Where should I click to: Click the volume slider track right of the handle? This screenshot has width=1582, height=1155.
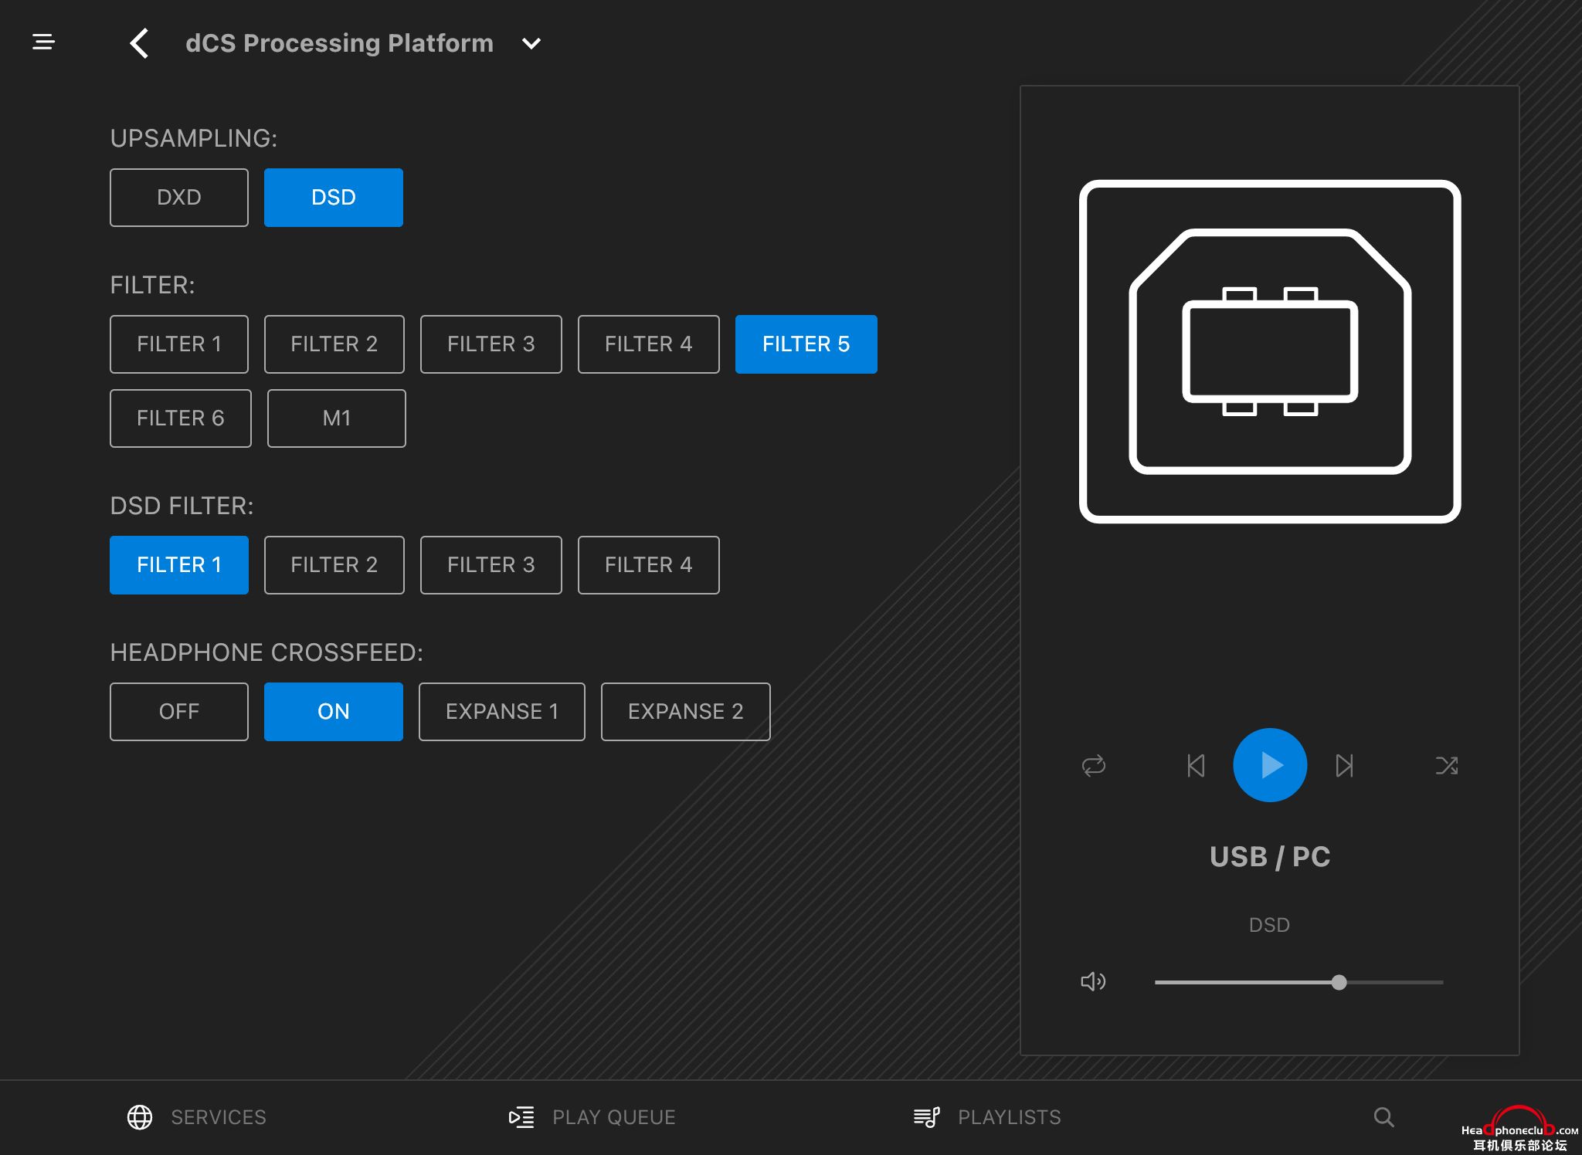[x=1395, y=982]
